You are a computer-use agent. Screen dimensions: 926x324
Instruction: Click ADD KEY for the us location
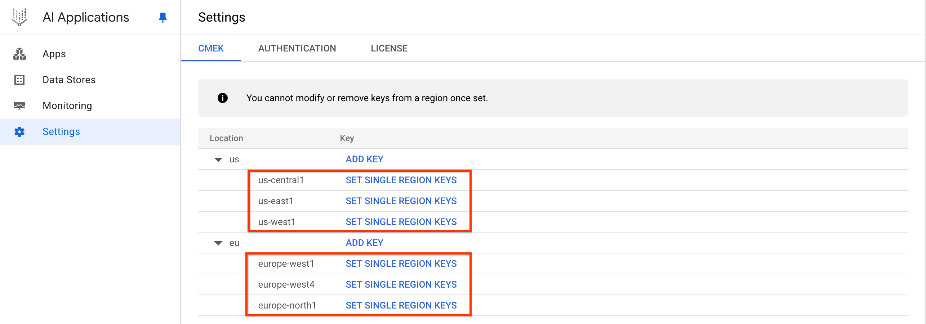click(x=364, y=159)
